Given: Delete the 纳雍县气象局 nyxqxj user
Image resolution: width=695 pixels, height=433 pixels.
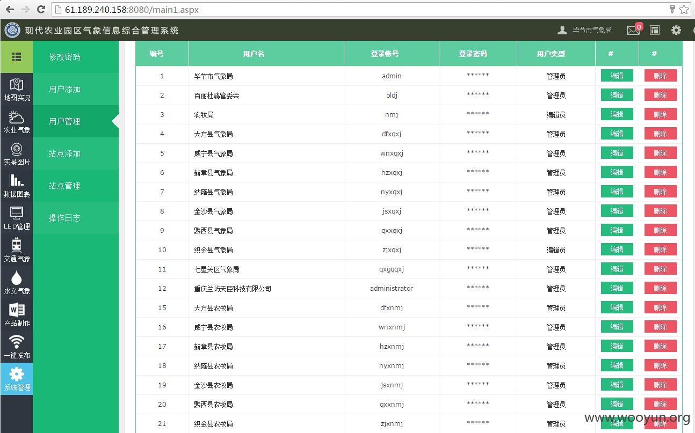Looking at the screenshot, I should [660, 192].
